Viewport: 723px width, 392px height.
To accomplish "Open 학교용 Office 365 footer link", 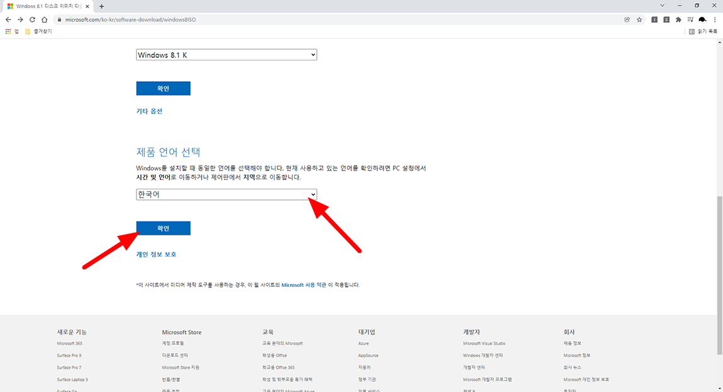I will coord(279,367).
